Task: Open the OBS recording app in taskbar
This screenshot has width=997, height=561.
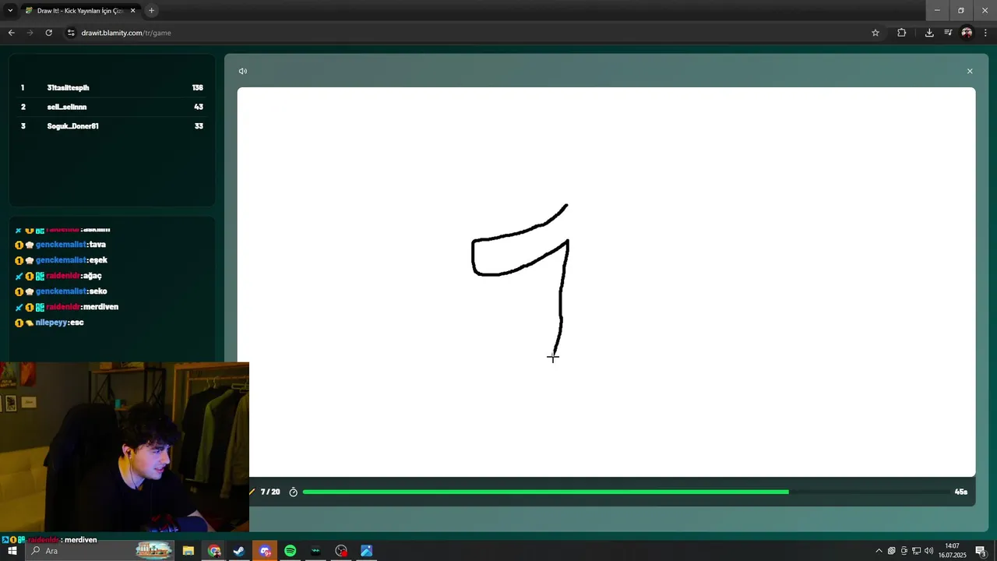Action: point(341,551)
